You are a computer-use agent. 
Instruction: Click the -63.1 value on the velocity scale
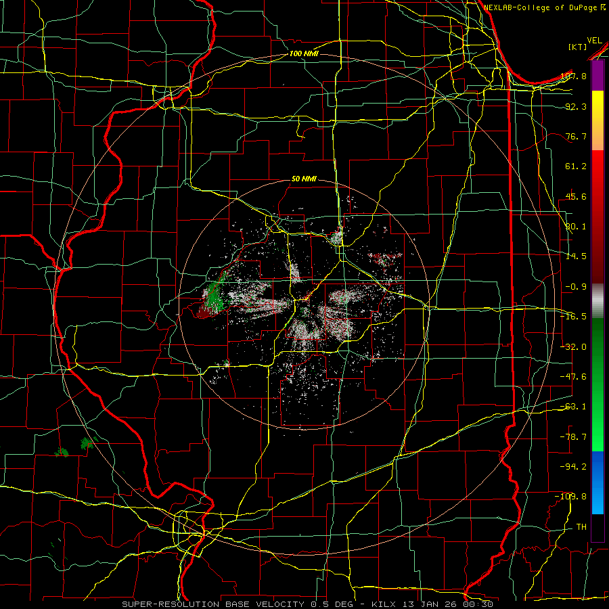click(574, 407)
